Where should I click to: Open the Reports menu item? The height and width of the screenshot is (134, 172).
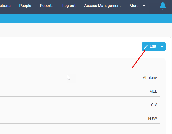pyautogui.click(x=47, y=6)
